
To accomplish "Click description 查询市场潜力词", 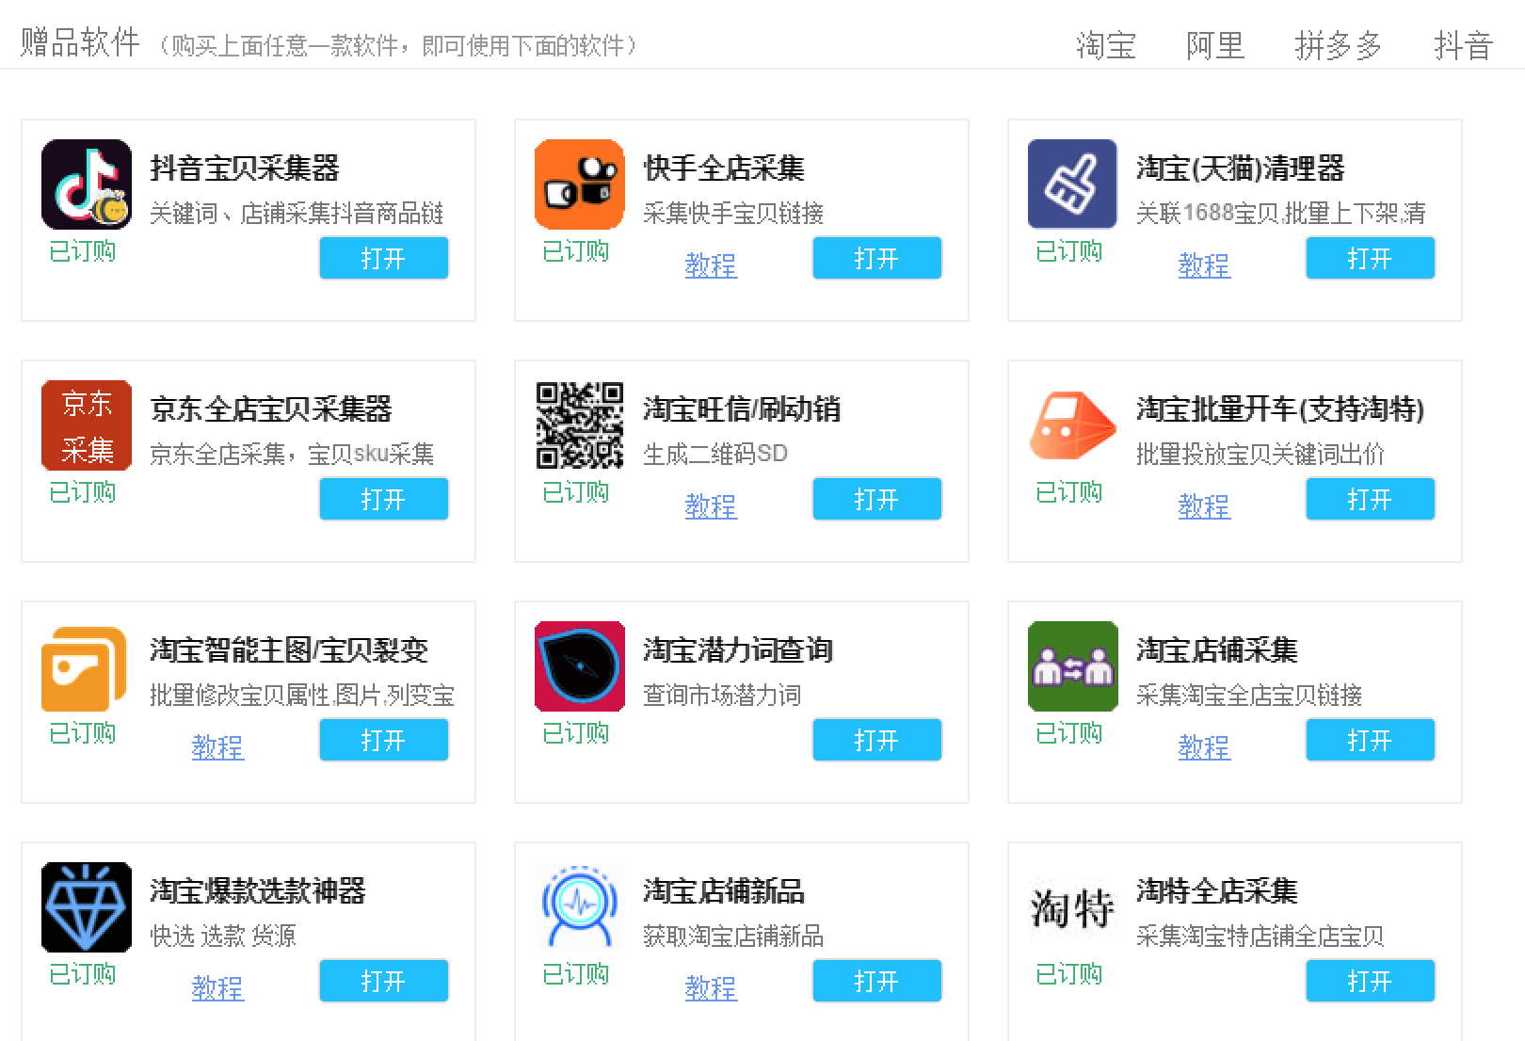I will pyautogui.click(x=722, y=696).
